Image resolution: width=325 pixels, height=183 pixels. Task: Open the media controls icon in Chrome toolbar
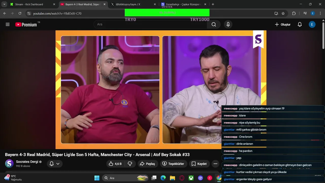point(305,13)
